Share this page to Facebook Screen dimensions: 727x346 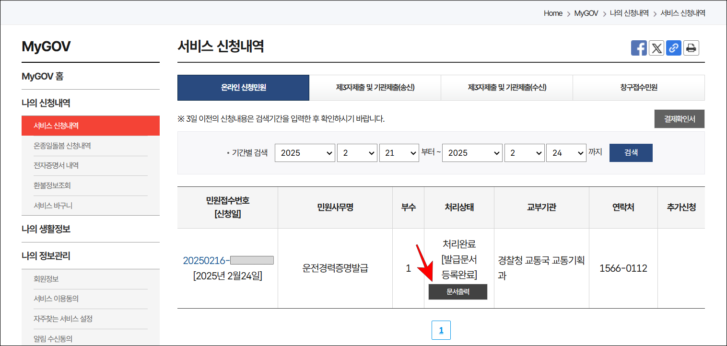(639, 47)
